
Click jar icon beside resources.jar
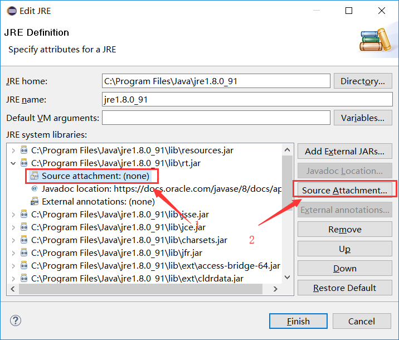click(x=24, y=150)
